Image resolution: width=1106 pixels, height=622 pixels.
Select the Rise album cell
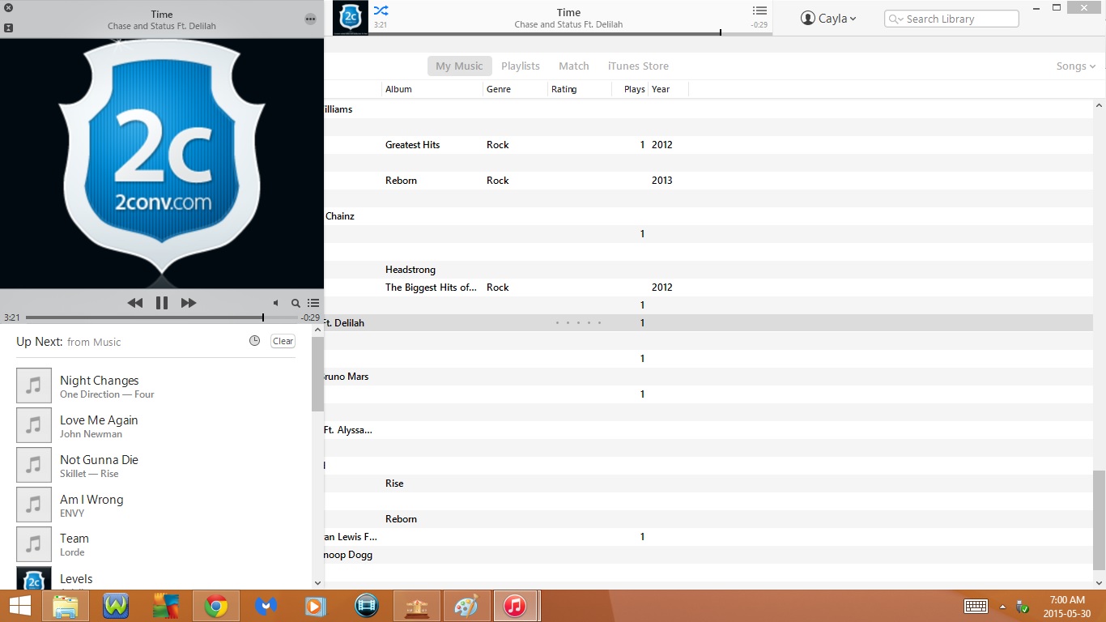tap(394, 484)
